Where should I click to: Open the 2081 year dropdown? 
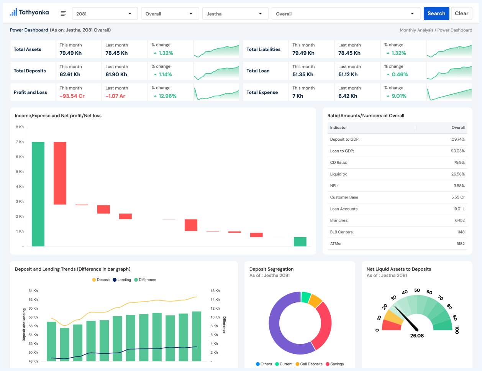103,14
